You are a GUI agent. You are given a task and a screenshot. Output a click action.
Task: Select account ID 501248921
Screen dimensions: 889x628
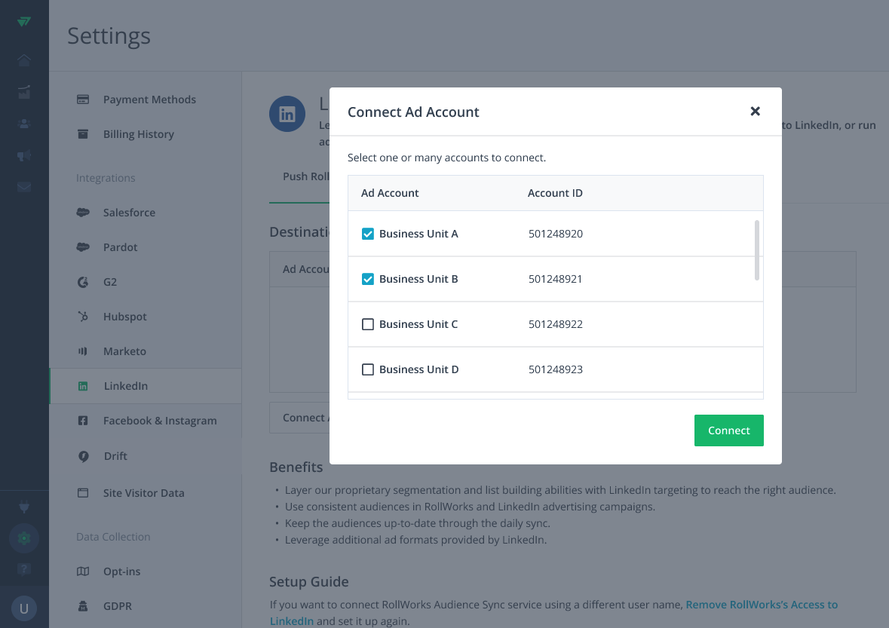click(556, 279)
